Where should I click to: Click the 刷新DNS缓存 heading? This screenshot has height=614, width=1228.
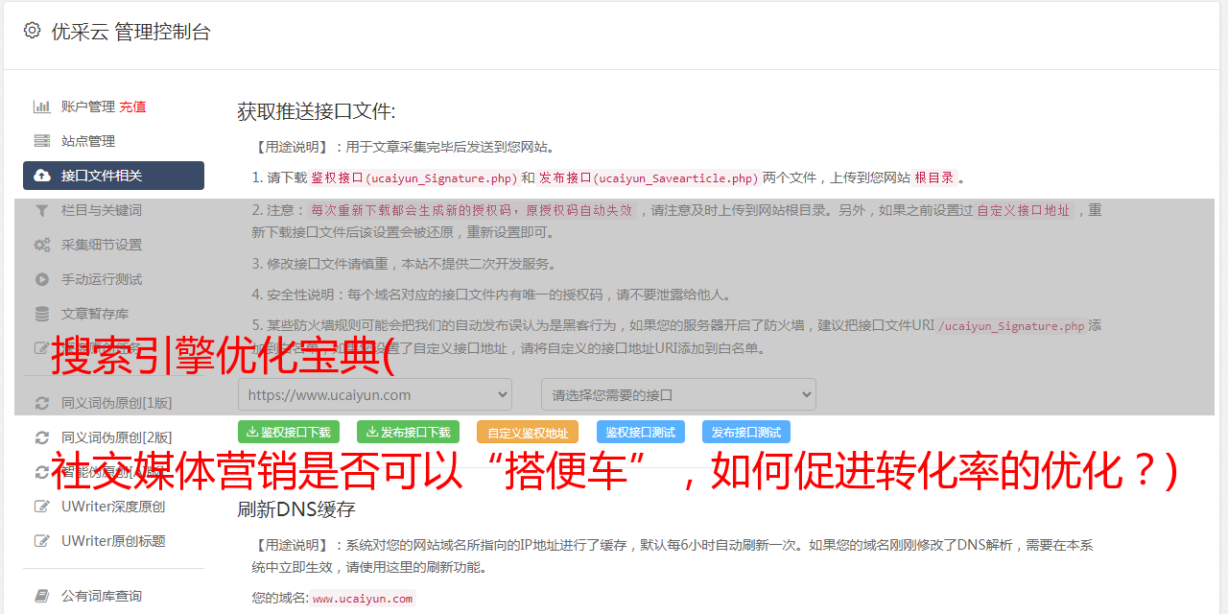click(296, 508)
